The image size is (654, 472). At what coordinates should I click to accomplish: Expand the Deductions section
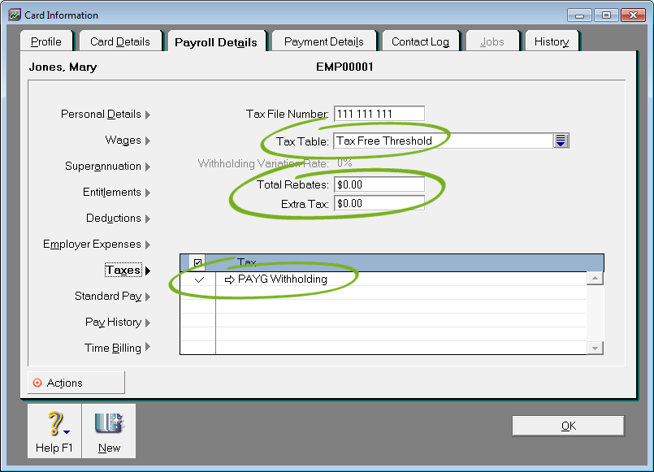(149, 219)
